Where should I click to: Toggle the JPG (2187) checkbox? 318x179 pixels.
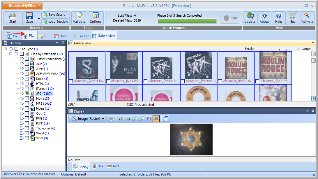27,94
